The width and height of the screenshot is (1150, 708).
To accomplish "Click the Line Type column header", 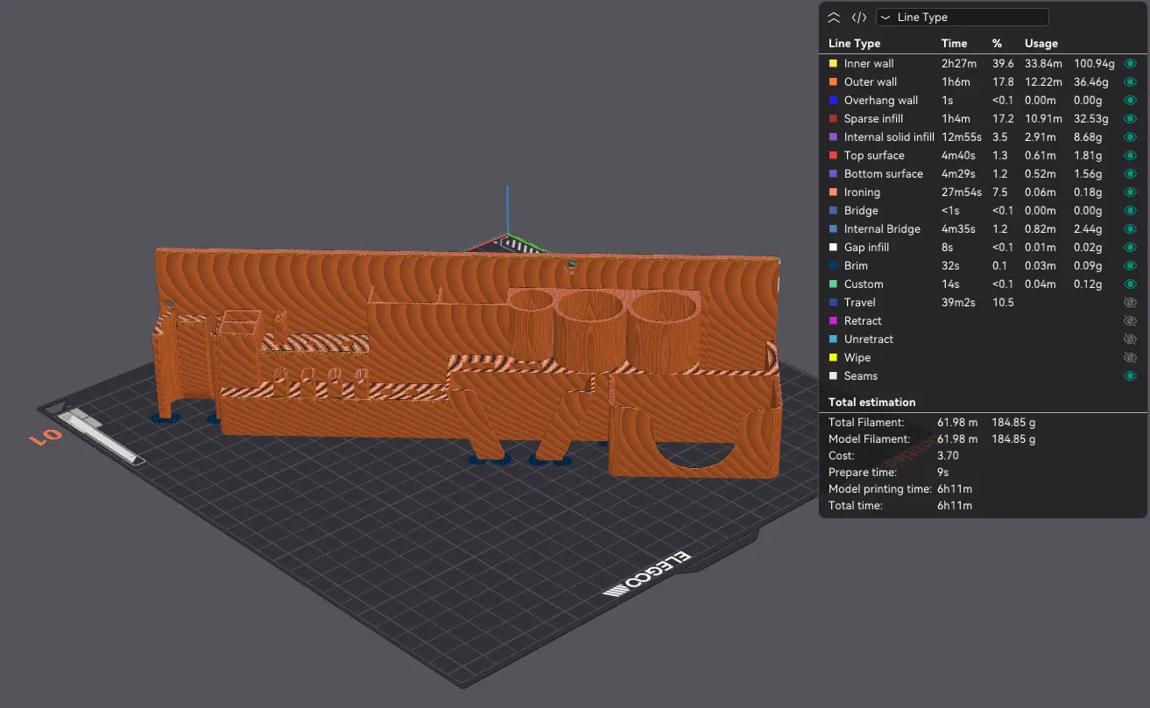I will click(855, 44).
